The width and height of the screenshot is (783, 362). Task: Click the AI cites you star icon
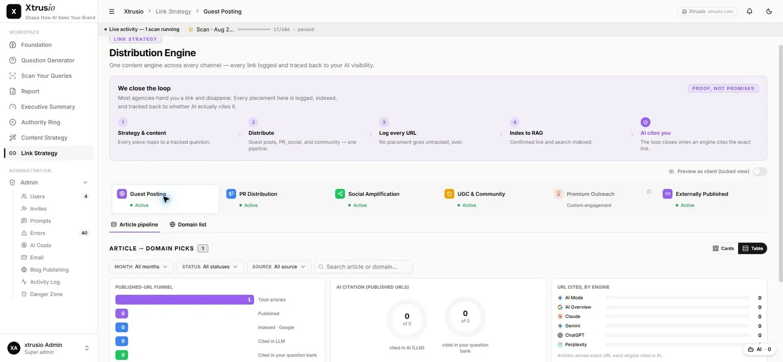coord(645,122)
